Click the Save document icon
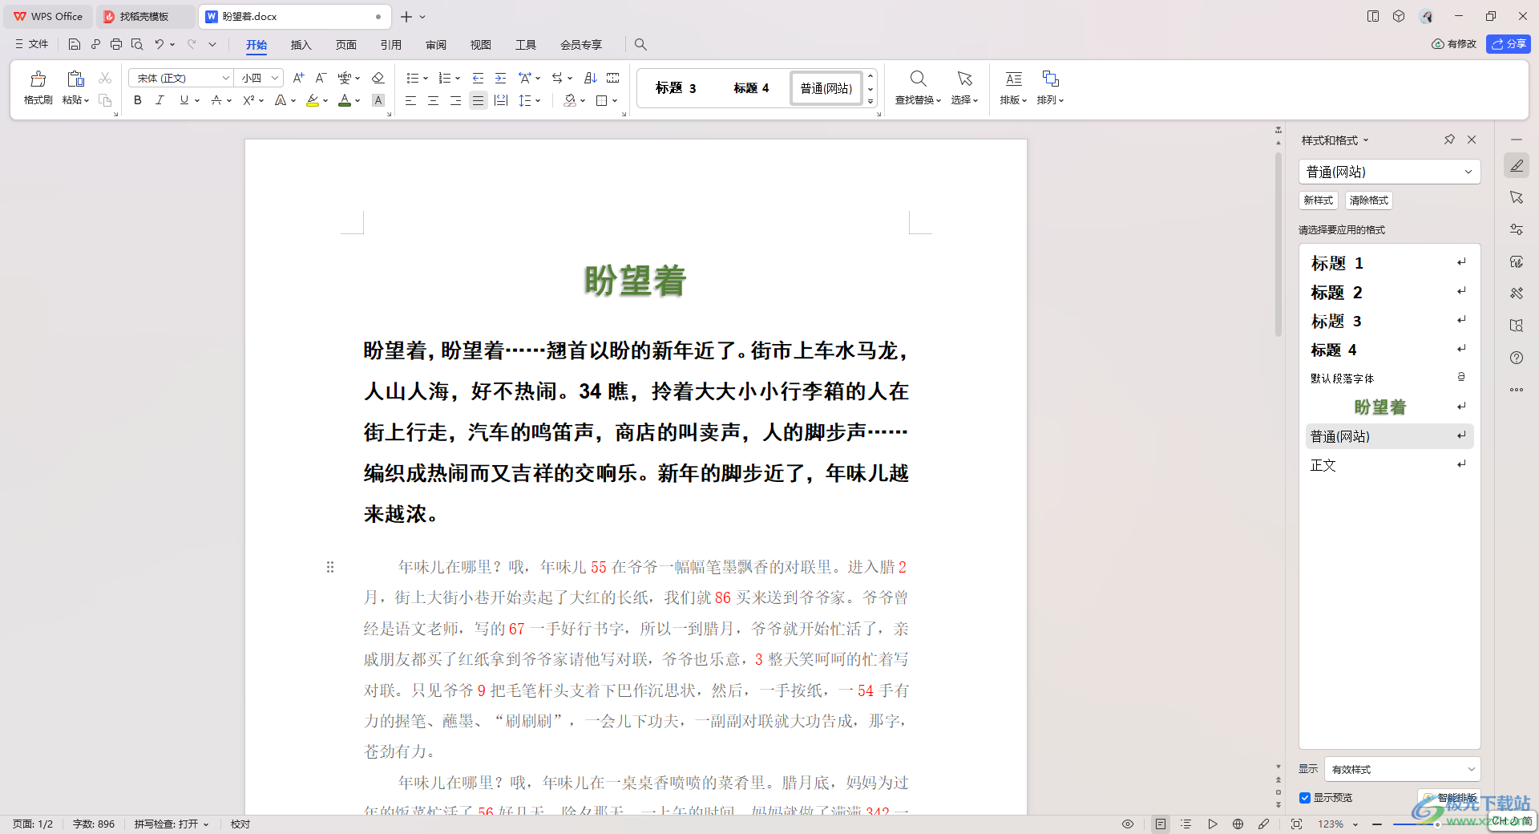Image resolution: width=1539 pixels, height=834 pixels. point(75,44)
